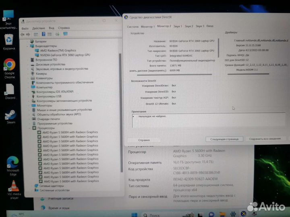Open the Справка menu in Device Manager
Screen dimensions: 290x217
tap(64, 28)
